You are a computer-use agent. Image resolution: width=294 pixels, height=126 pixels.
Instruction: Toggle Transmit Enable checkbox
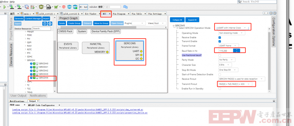(220, 41)
